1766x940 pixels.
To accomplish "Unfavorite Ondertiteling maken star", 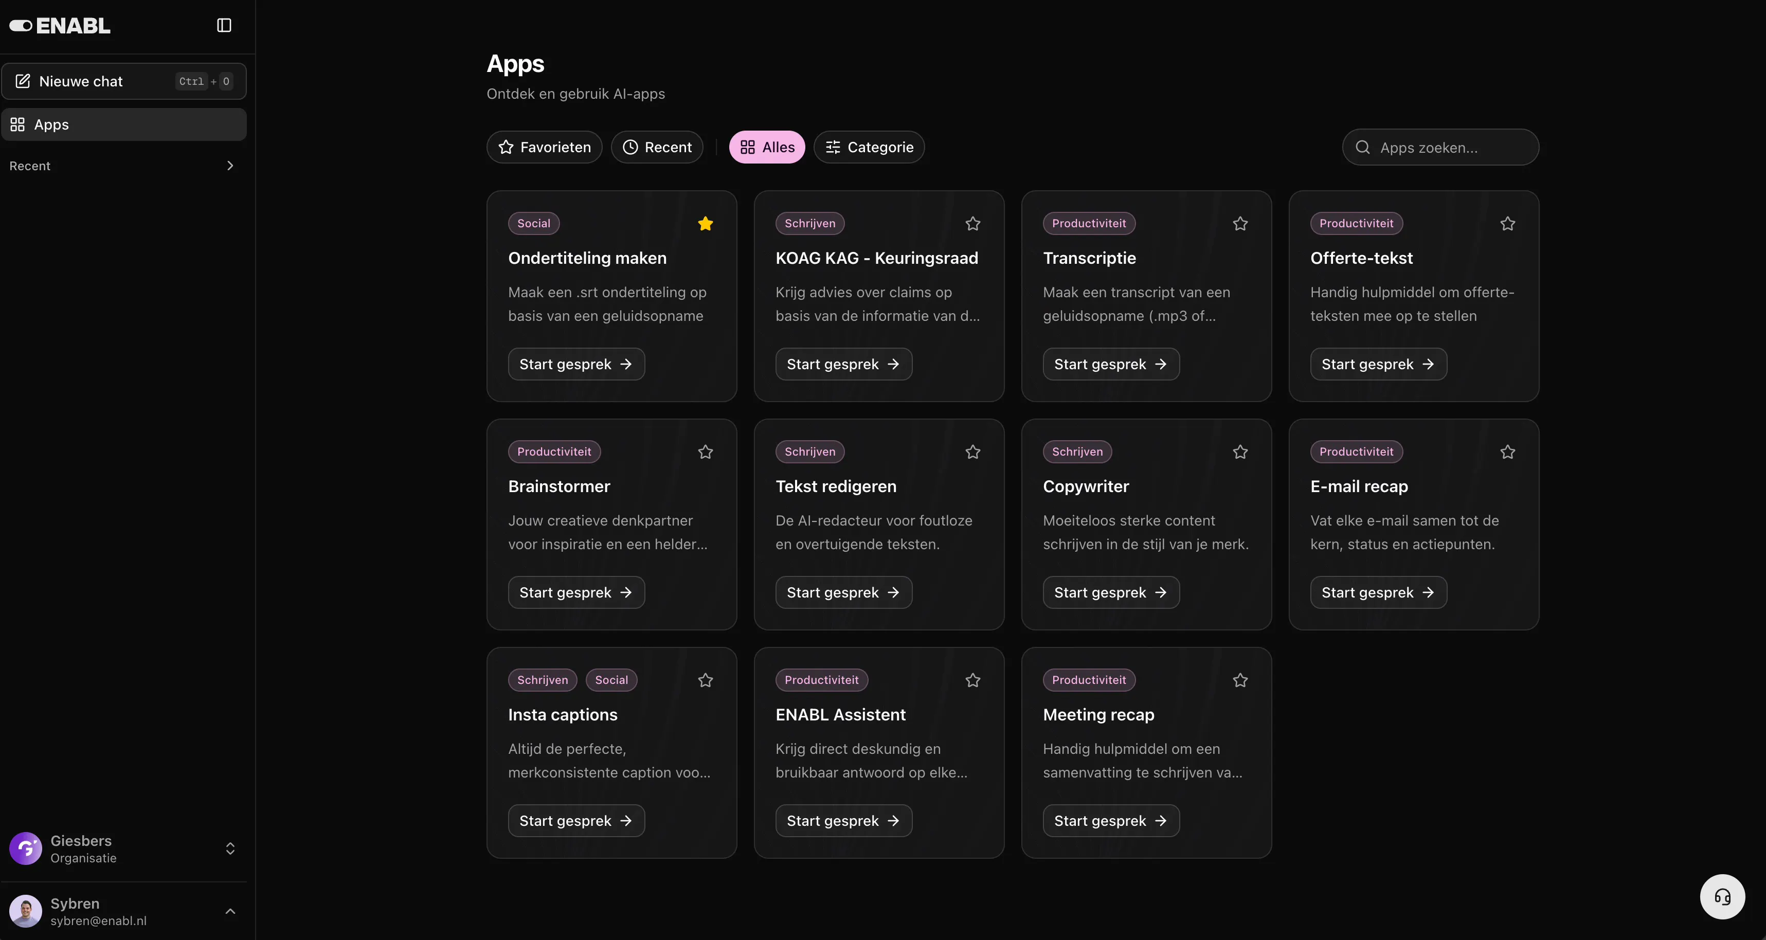I will [706, 224].
